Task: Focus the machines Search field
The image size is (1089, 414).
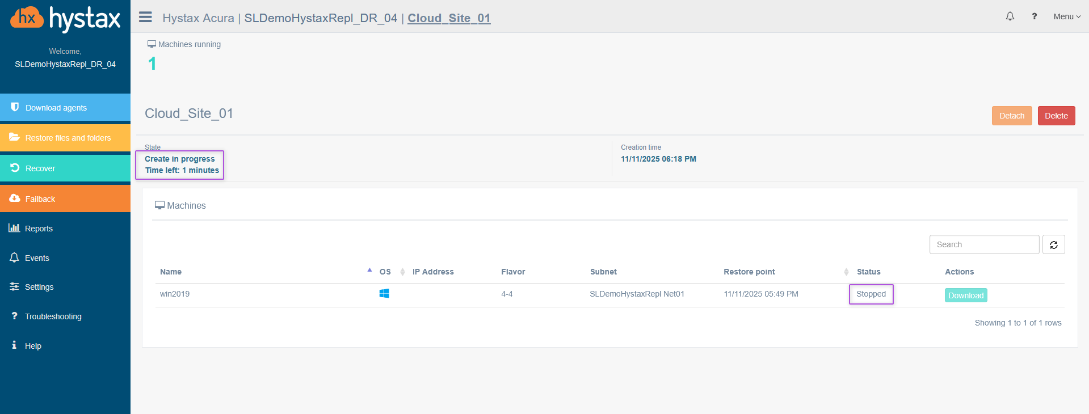Action: click(983, 244)
